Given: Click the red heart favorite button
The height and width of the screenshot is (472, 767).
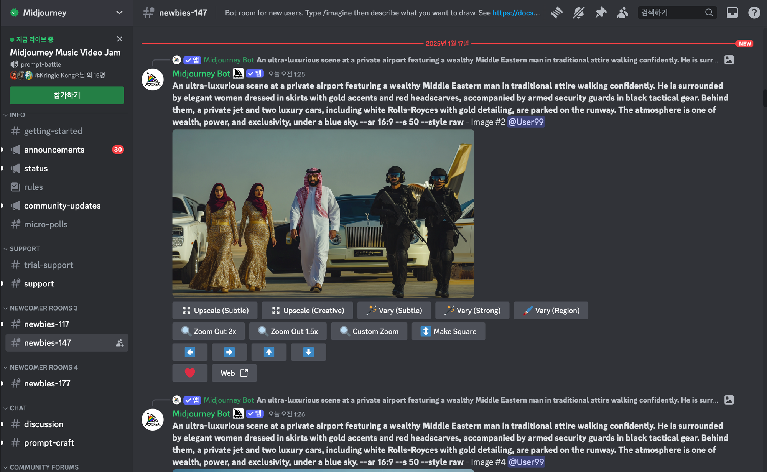Looking at the screenshot, I should pyautogui.click(x=190, y=373).
